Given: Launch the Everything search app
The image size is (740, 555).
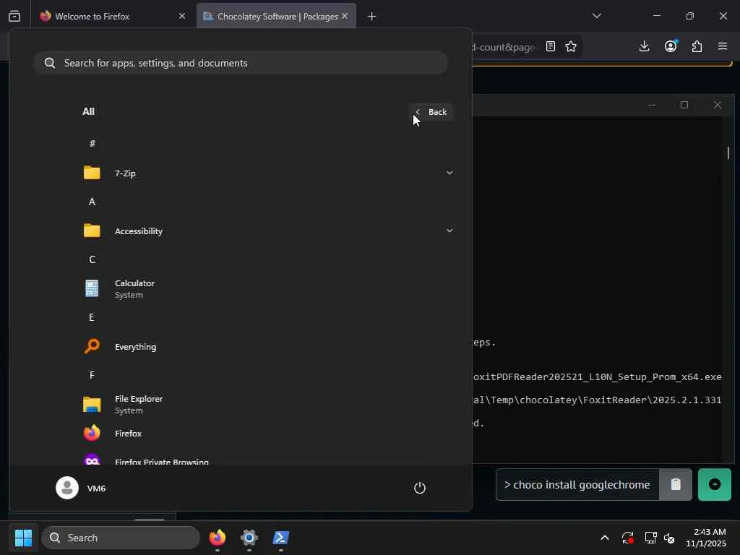Looking at the screenshot, I should pos(267,346).
